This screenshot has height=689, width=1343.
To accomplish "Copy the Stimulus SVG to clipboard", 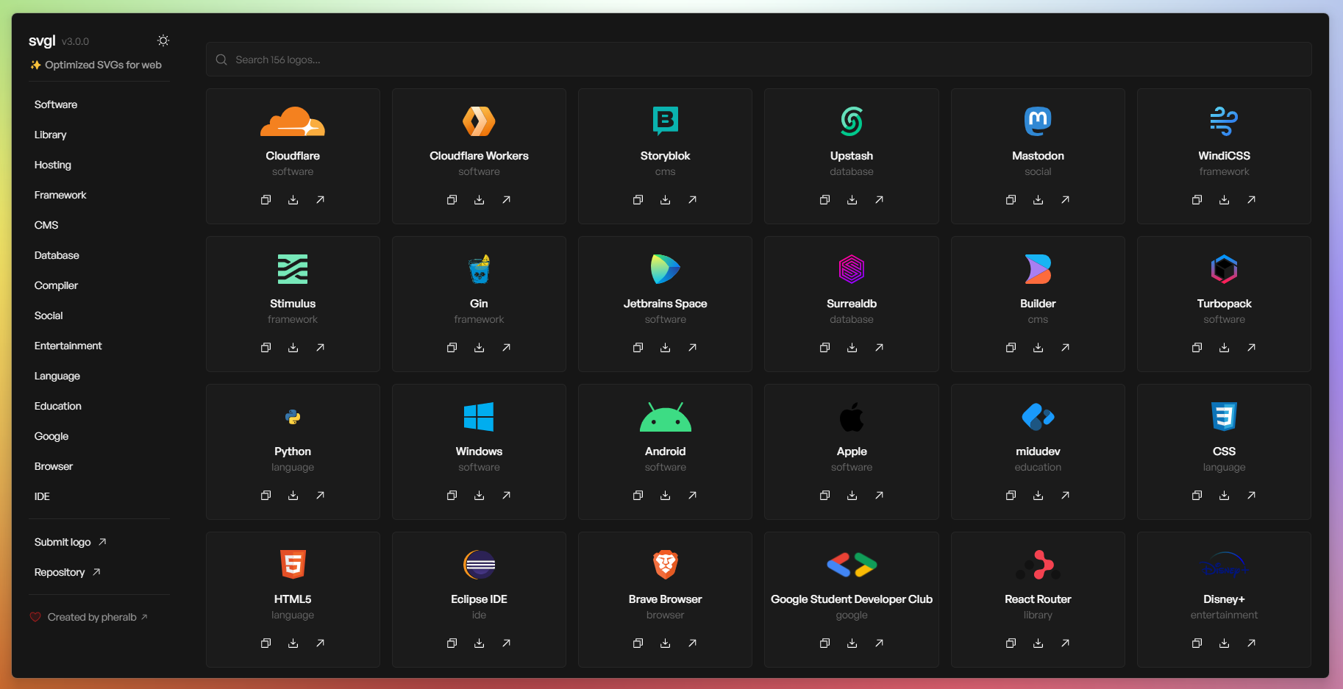I will 266,348.
